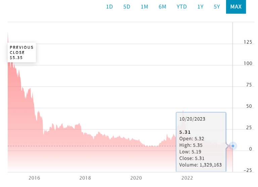Click the 2018 x-axis year label
The image size is (258, 187).
(85, 178)
